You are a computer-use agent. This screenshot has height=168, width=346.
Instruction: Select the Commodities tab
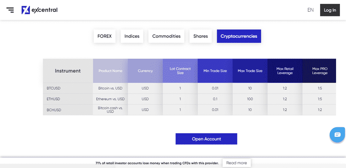click(x=166, y=36)
